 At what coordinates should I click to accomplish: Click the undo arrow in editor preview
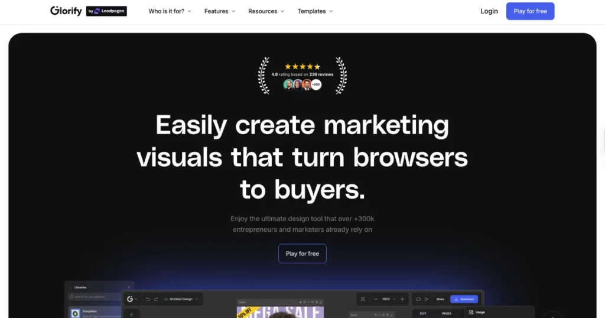point(147,299)
